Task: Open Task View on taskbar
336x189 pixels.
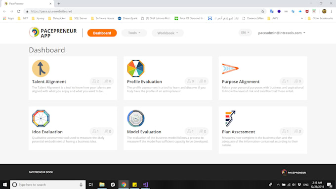Action: (x=91, y=185)
